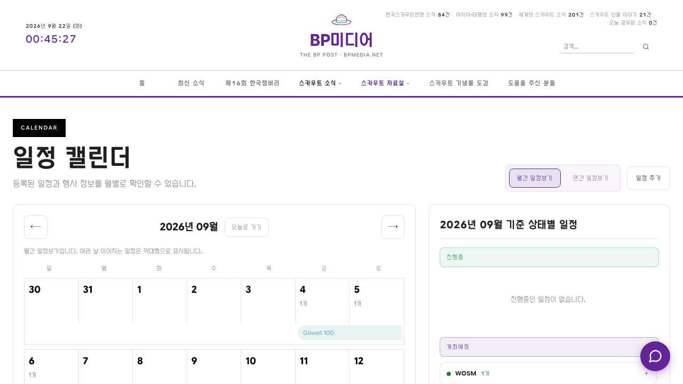683x384 pixels.
Task: Select the 진행중 status header
Action: [549, 257]
